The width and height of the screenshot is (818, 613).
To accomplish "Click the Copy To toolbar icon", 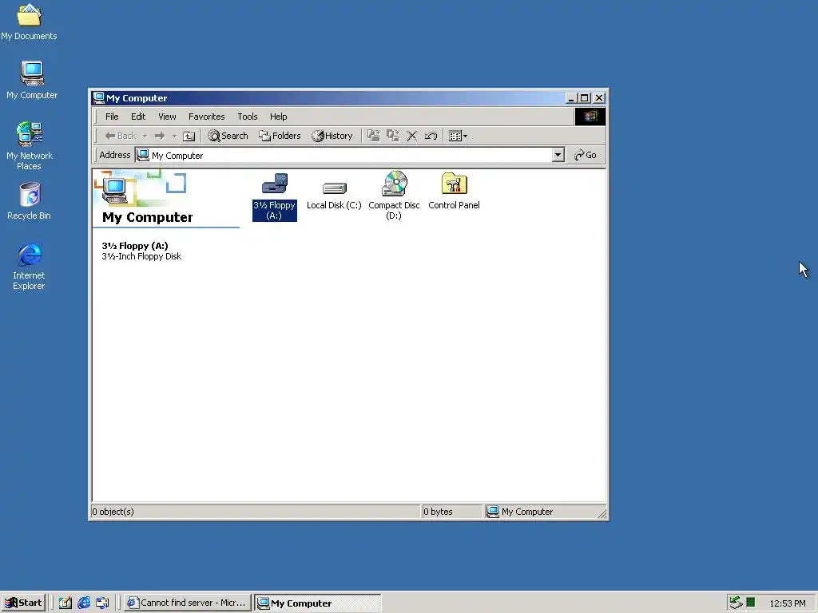I will (393, 136).
